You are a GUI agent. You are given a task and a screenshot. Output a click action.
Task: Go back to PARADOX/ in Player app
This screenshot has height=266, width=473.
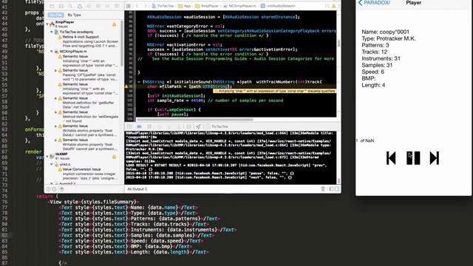coord(374,3)
